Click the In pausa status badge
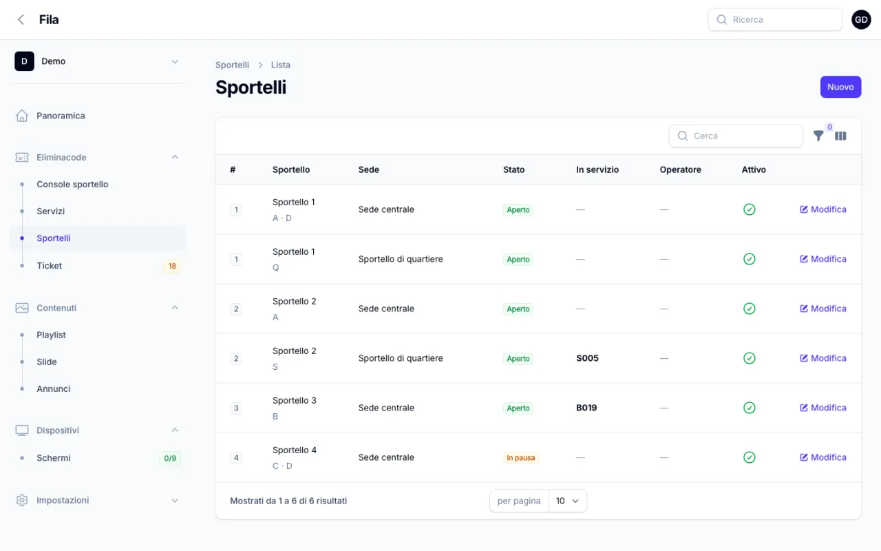 (520, 458)
